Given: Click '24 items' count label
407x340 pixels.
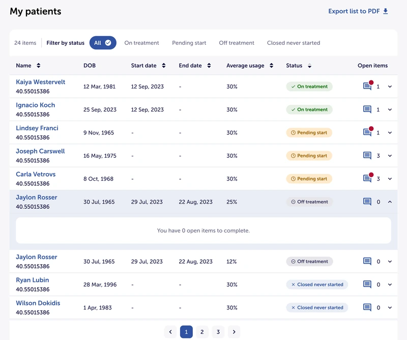Looking at the screenshot, I should point(25,43).
